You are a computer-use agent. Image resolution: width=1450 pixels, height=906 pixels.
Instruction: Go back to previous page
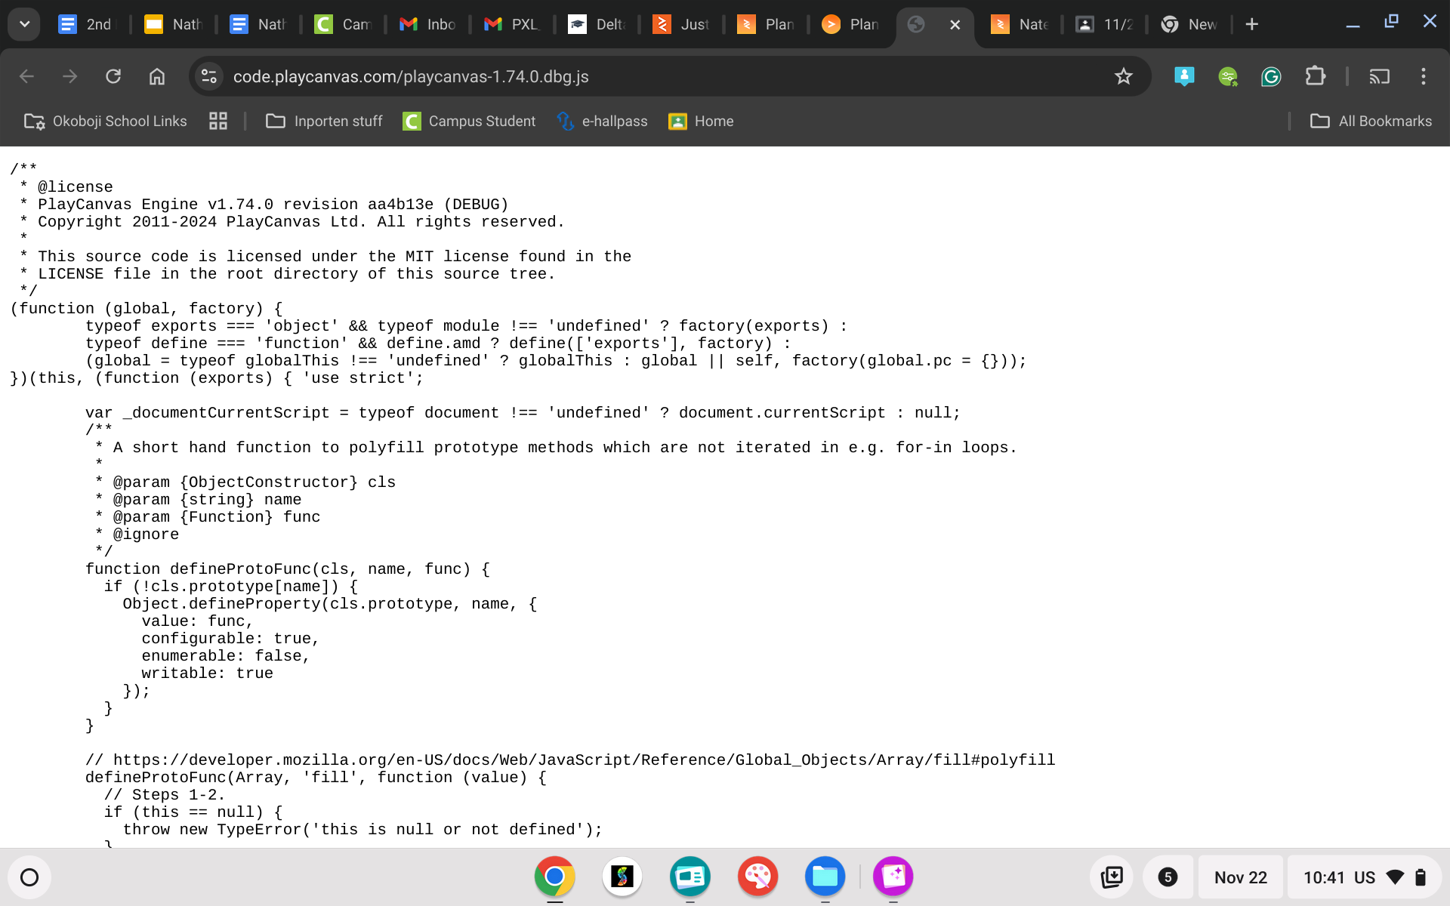click(26, 76)
